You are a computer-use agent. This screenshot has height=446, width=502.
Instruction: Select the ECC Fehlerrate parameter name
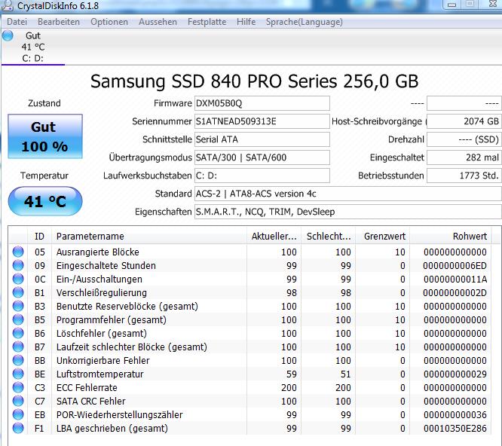tap(87, 388)
